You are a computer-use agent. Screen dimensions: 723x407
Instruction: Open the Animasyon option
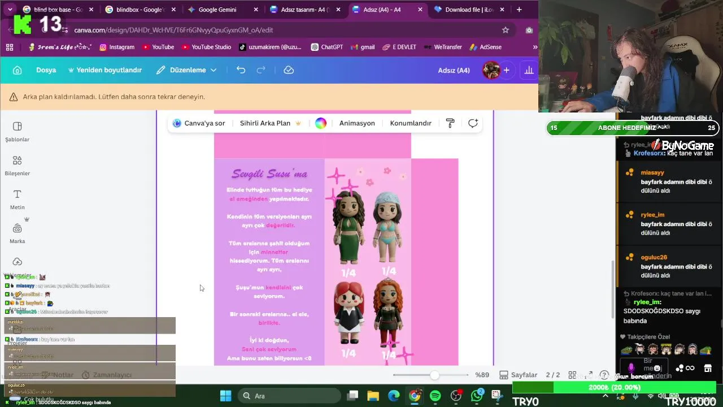[x=357, y=123]
